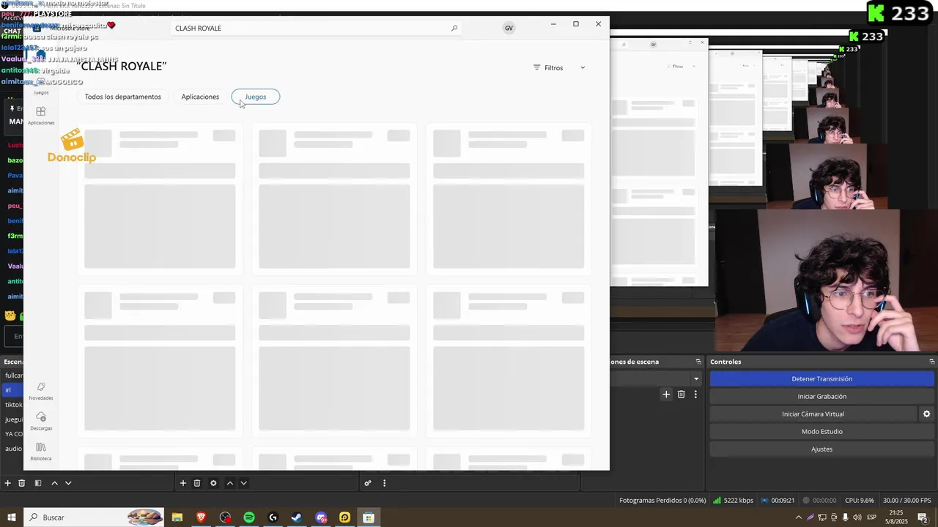Screen dimensions: 938x527
Task: Open Biblioteca in the Store sidebar
Action: (41, 451)
